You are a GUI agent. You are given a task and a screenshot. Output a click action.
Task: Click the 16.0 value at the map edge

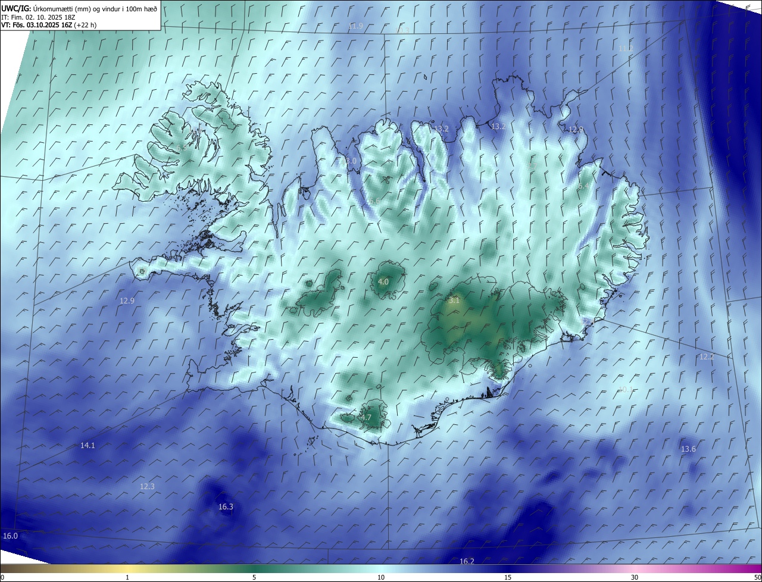11,536
